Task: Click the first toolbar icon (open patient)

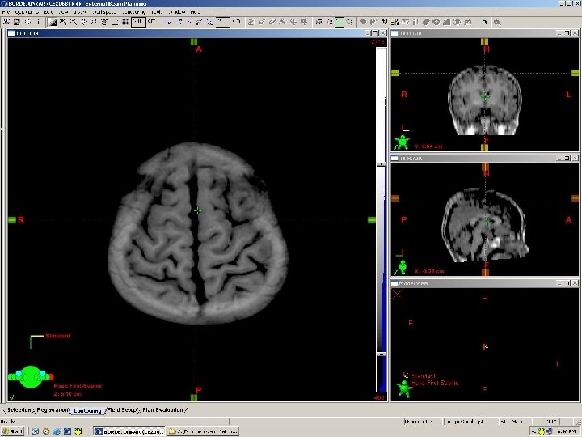Action: (x=6, y=22)
